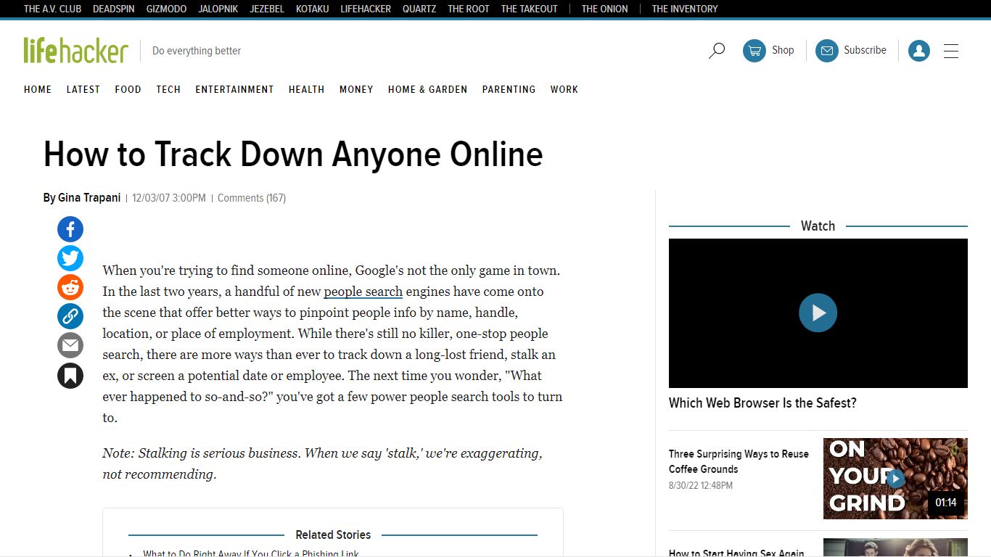
Task: Visit Deadspin from top bar
Action: (114, 9)
